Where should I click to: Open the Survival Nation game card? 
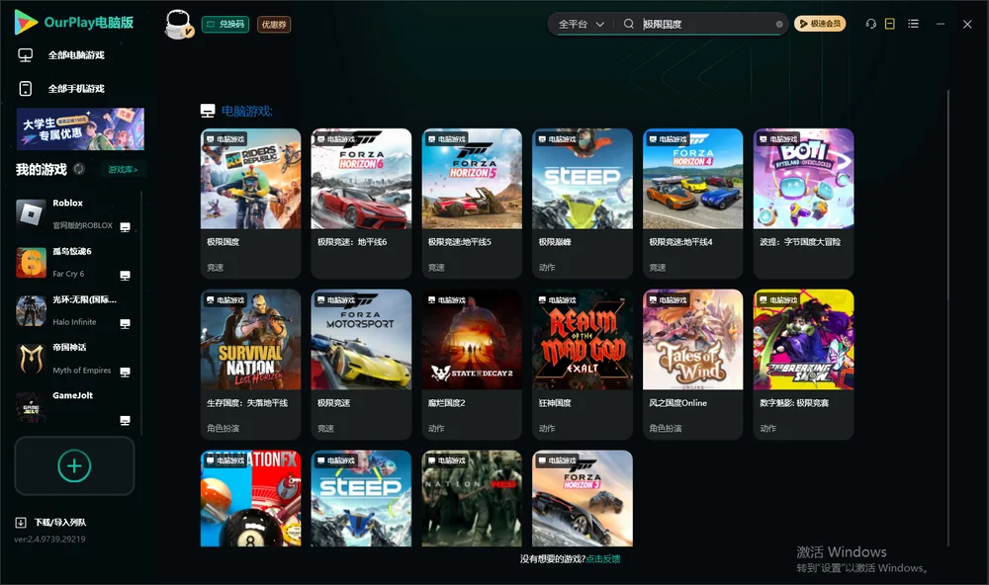click(250, 365)
